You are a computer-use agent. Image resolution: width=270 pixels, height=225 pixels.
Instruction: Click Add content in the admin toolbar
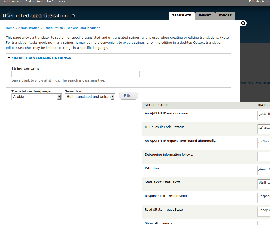pyautogui.click(x=12, y=2)
